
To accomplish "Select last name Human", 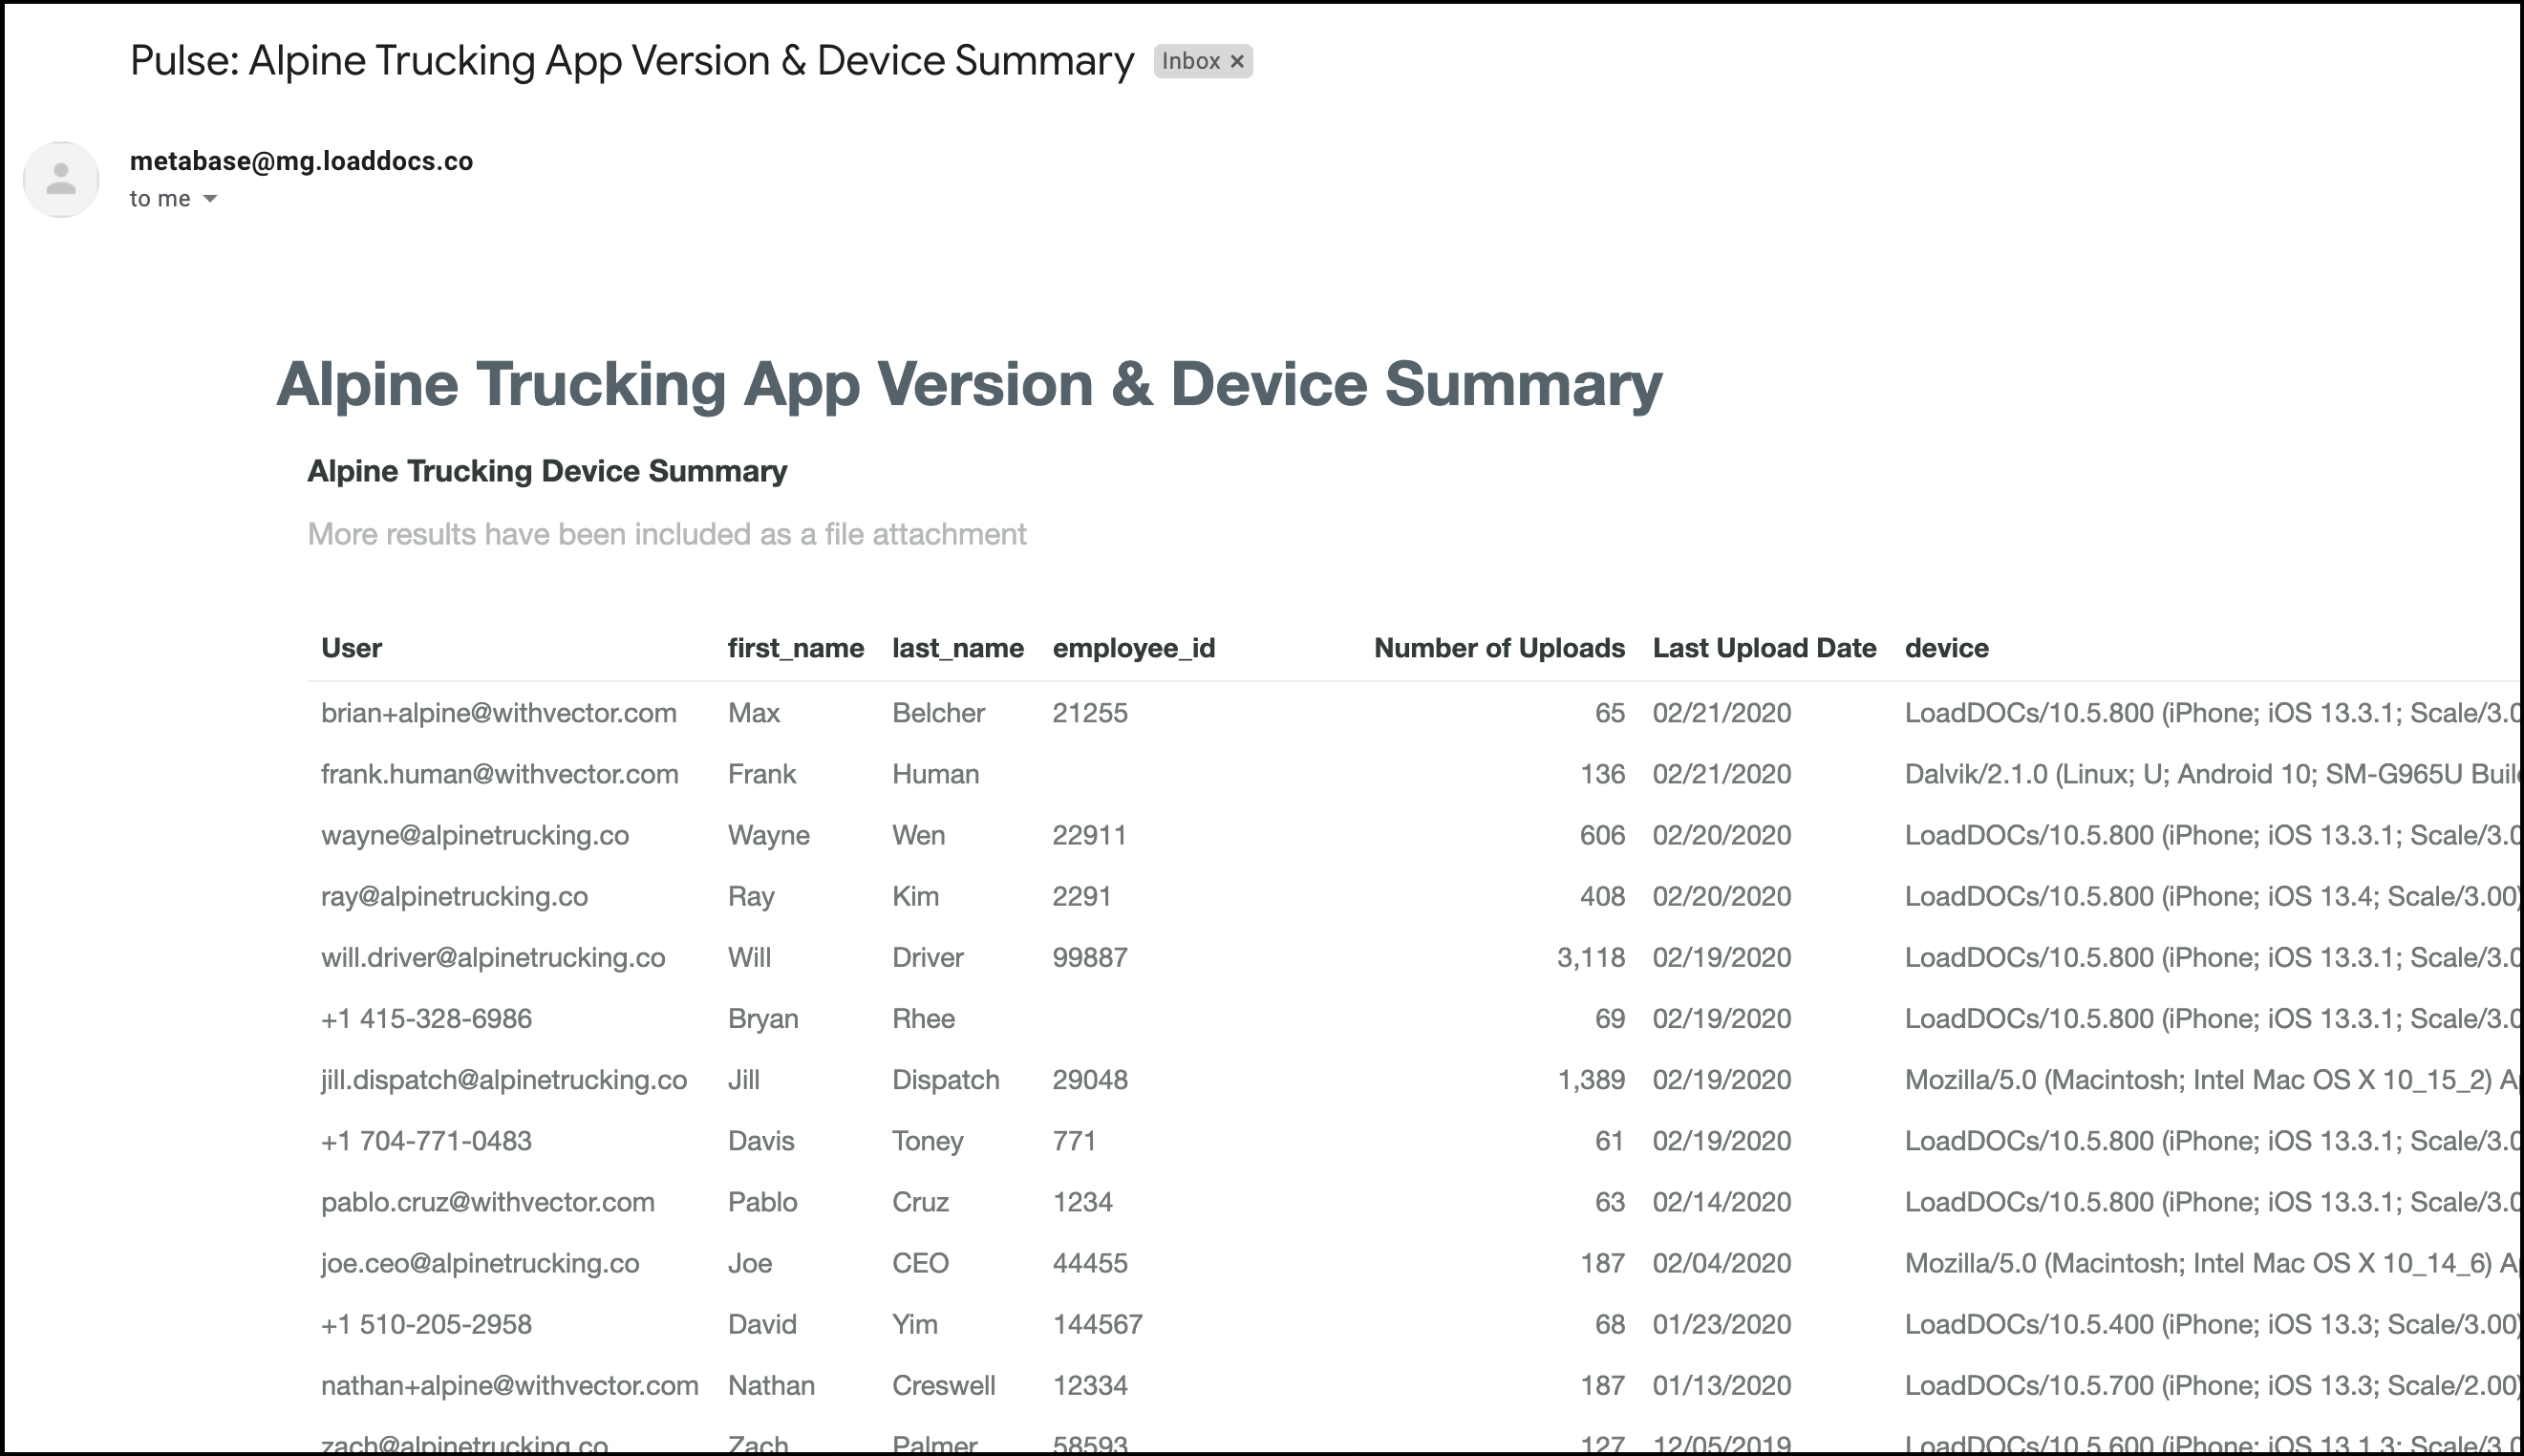I will click(935, 774).
